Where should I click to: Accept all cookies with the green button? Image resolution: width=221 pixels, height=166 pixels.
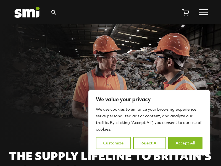pyautogui.click(x=185, y=143)
